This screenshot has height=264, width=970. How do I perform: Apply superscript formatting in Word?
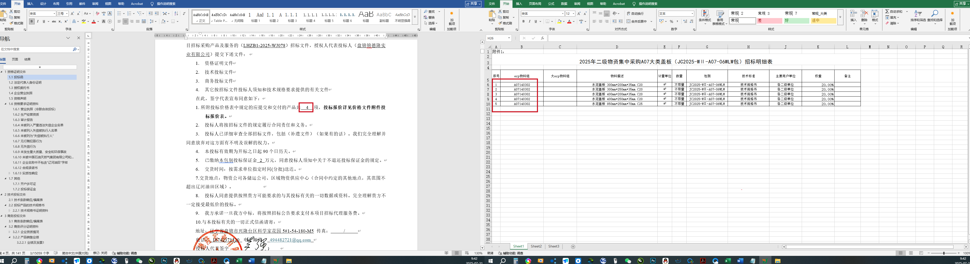click(66, 21)
